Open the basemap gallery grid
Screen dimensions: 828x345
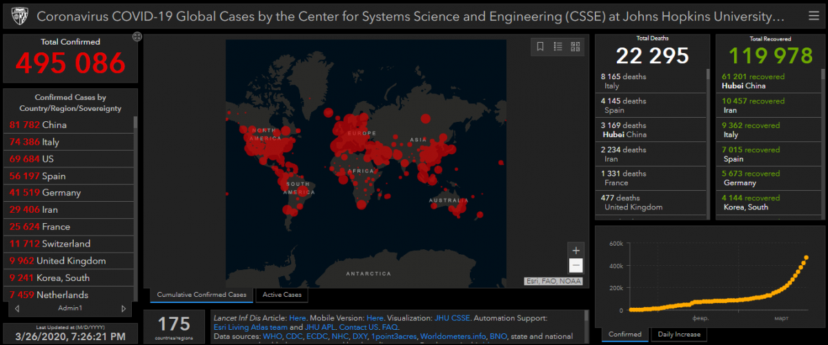tap(576, 47)
